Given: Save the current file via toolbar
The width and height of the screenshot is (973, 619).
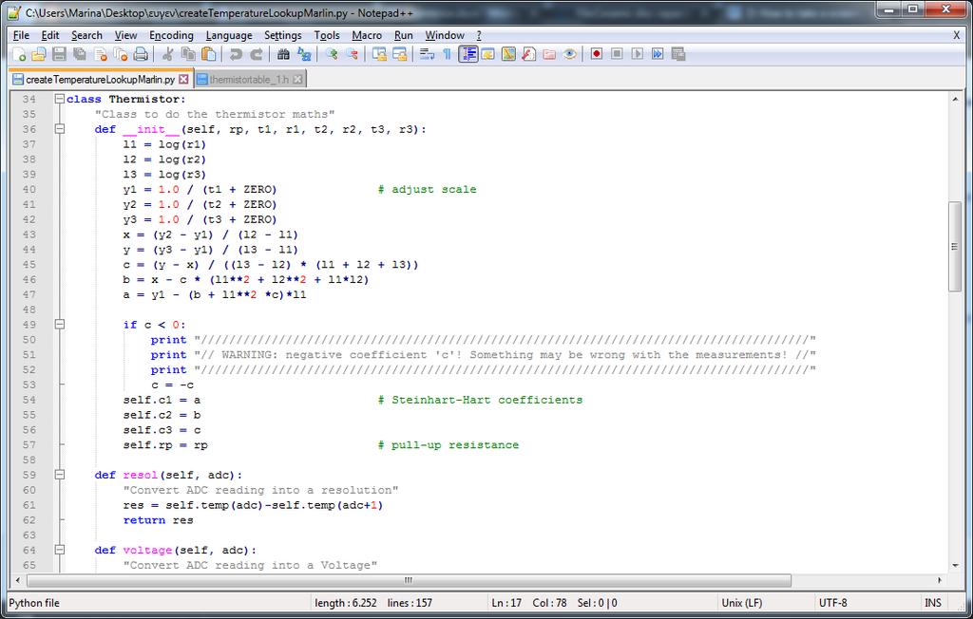Looking at the screenshot, I should tap(59, 54).
